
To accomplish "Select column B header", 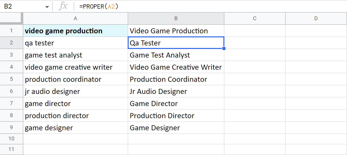I will pos(176,18).
